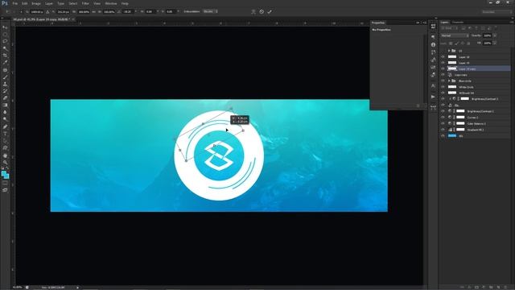Select the Gradient tool

click(5, 106)
